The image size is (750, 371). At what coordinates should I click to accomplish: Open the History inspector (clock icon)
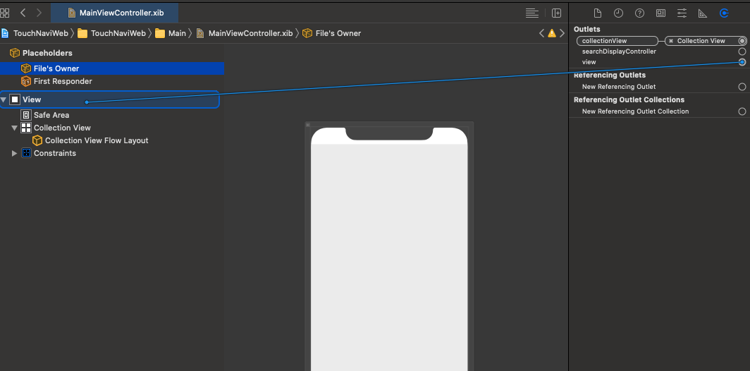pyautogui.click(x=618, y=13)
